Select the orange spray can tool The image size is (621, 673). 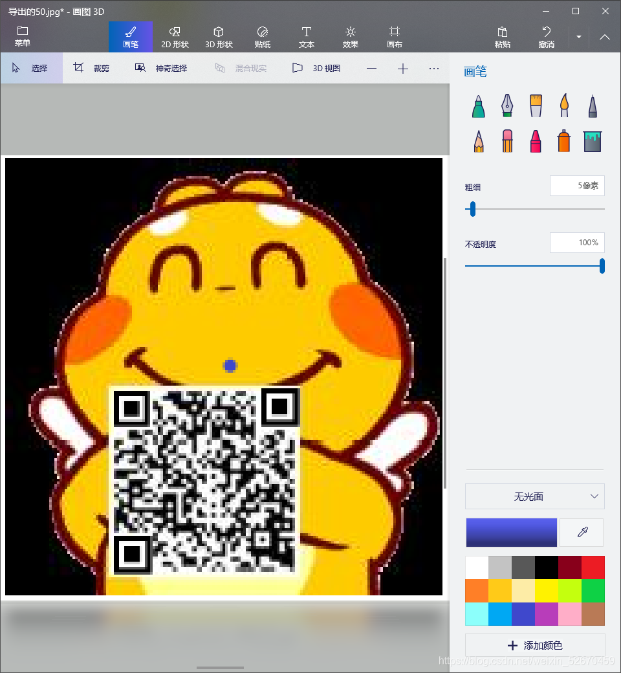[x=564, y=141]
